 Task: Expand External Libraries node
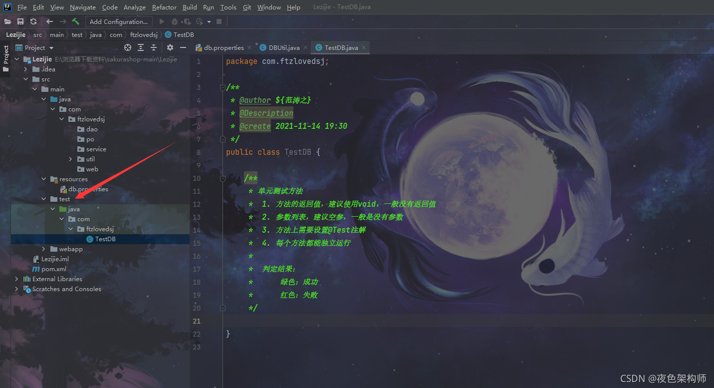17,279
